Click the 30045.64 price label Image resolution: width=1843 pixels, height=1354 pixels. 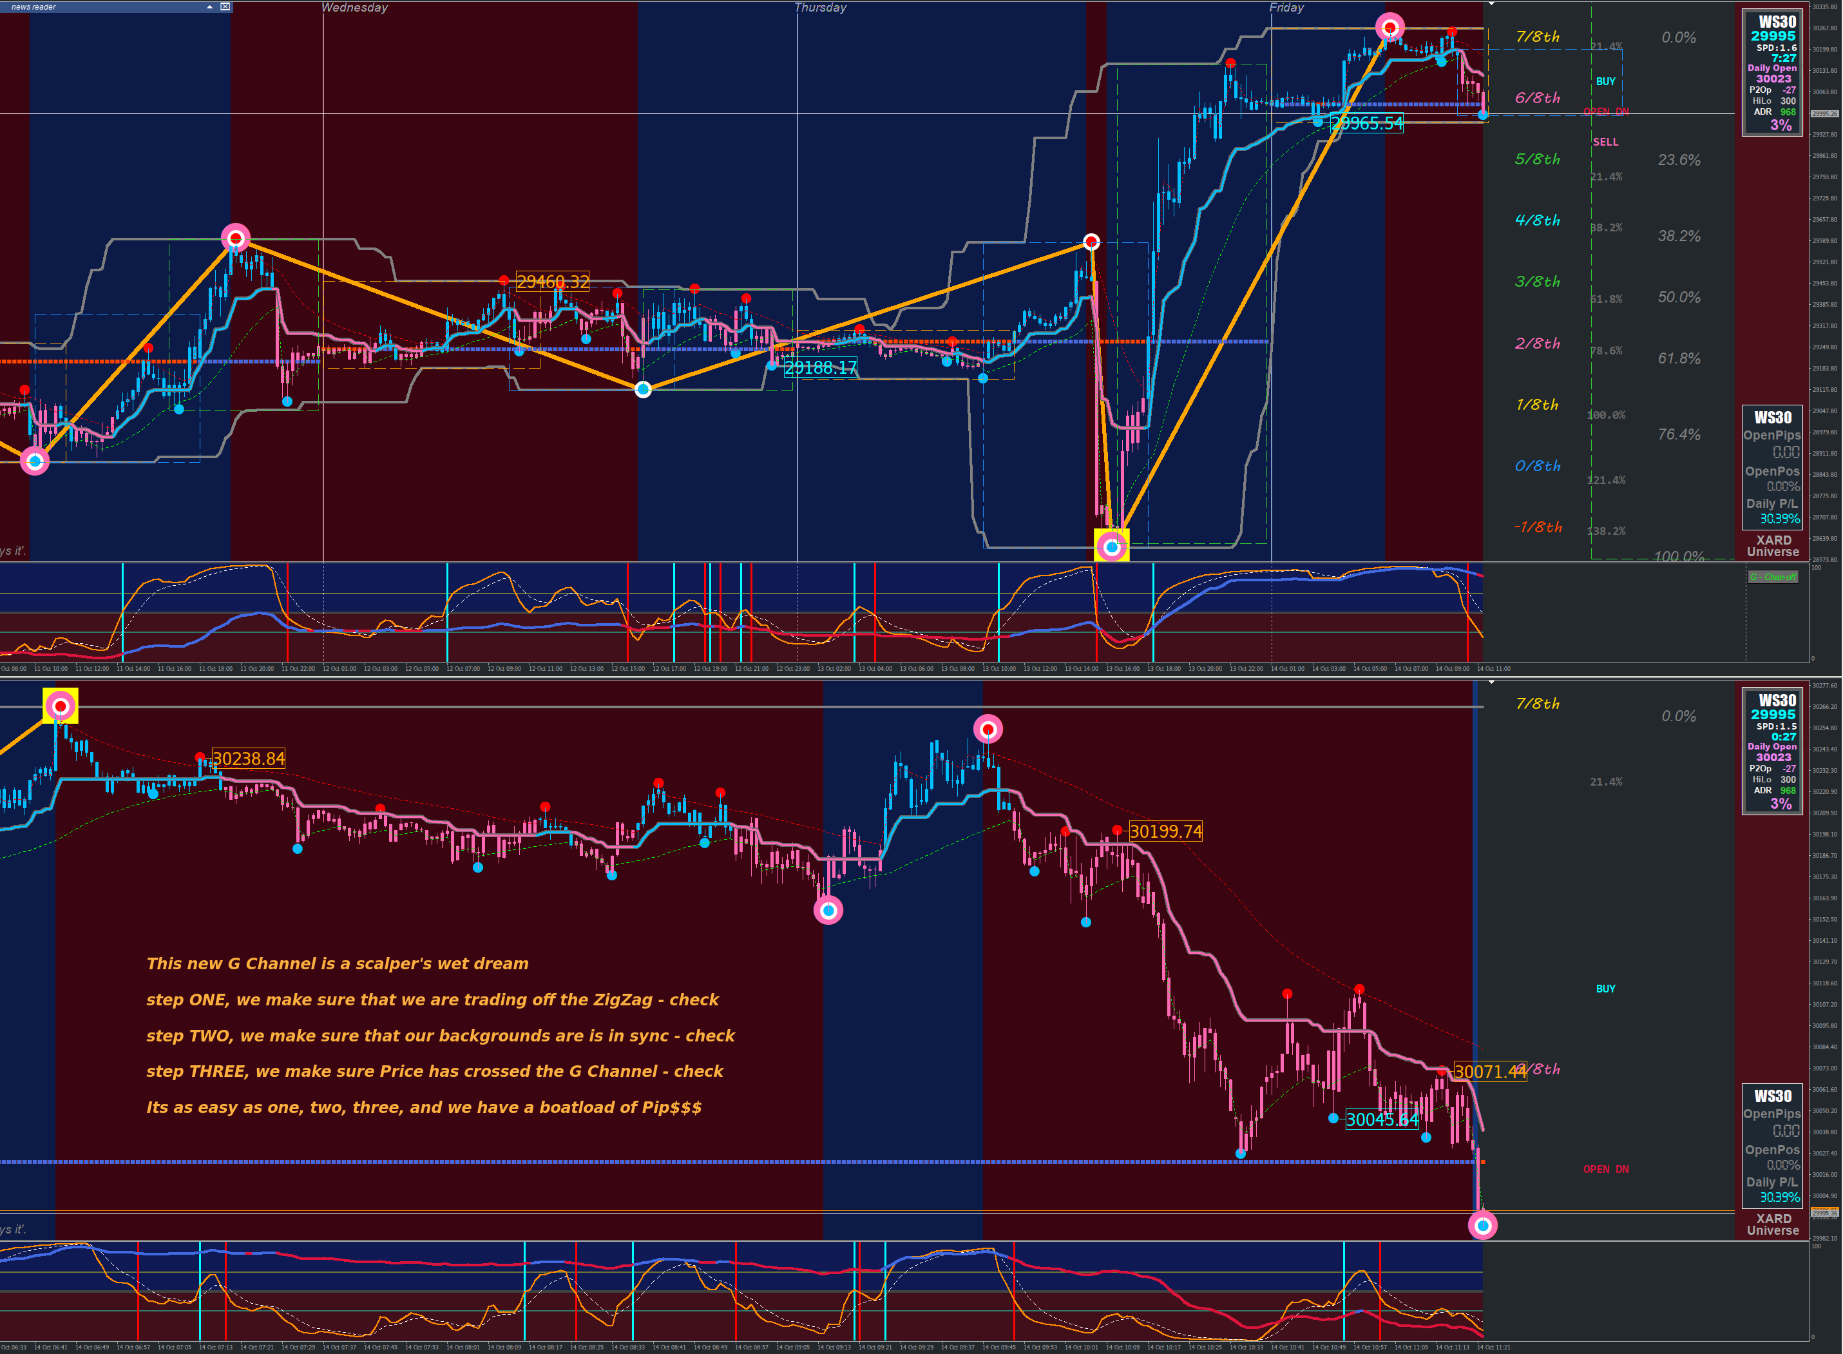tap(1382, 1119)
